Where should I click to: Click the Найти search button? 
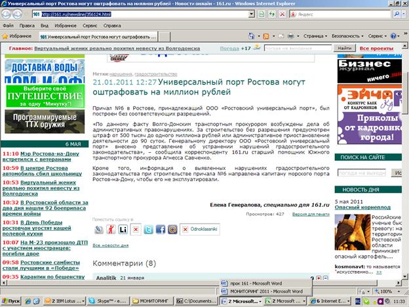[345, 48]
